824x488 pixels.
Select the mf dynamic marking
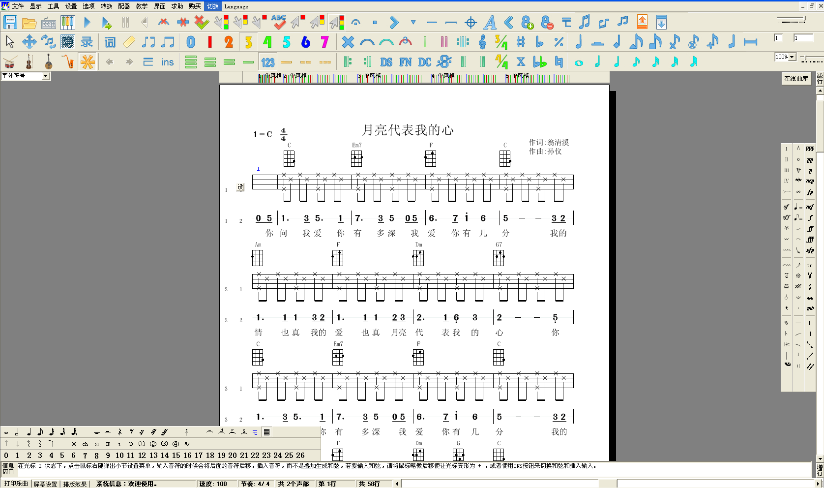(810, 207)
